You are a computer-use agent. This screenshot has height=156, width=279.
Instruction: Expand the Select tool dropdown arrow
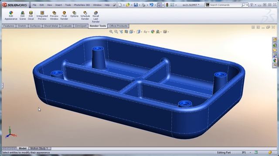pyautogui.click(x=163, y=5)
